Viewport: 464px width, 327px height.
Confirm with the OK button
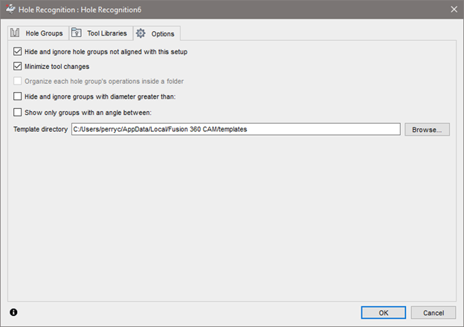(x=383, y=312)
